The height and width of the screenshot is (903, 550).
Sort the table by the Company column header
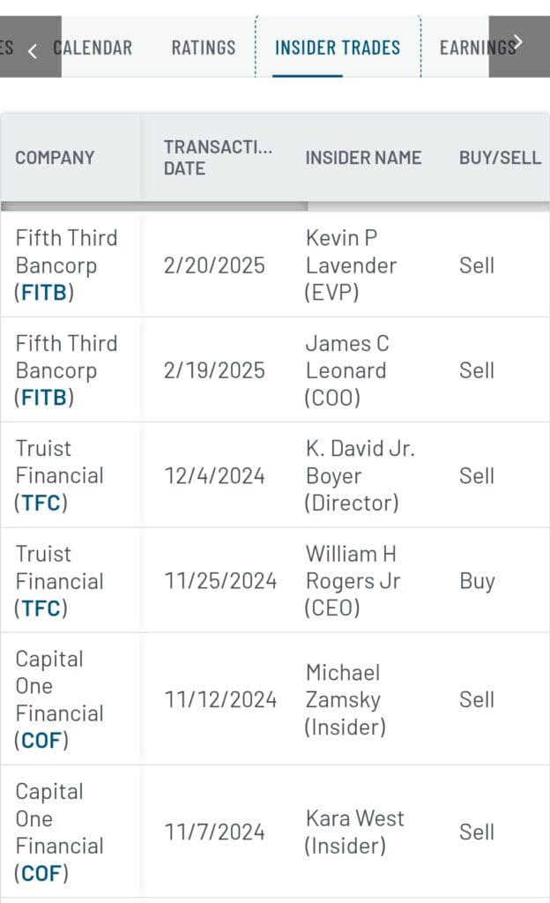click(x=55, y=157)
